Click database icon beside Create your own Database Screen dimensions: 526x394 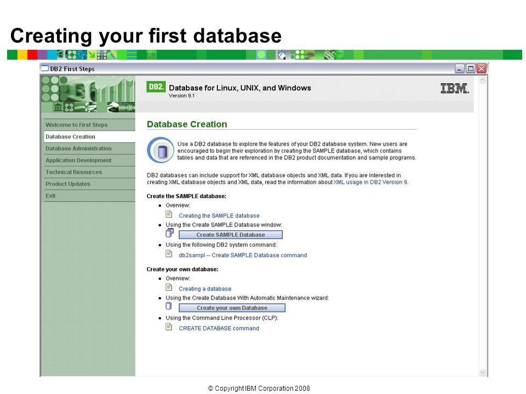[x=169, y=306]
